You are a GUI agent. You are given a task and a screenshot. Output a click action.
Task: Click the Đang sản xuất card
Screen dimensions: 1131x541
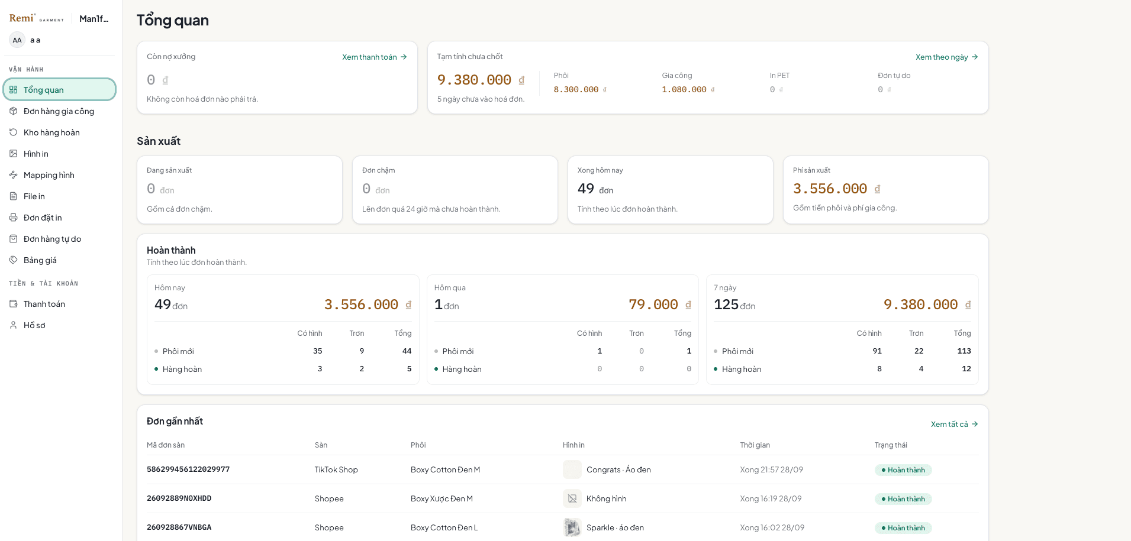tap(240, 190)
